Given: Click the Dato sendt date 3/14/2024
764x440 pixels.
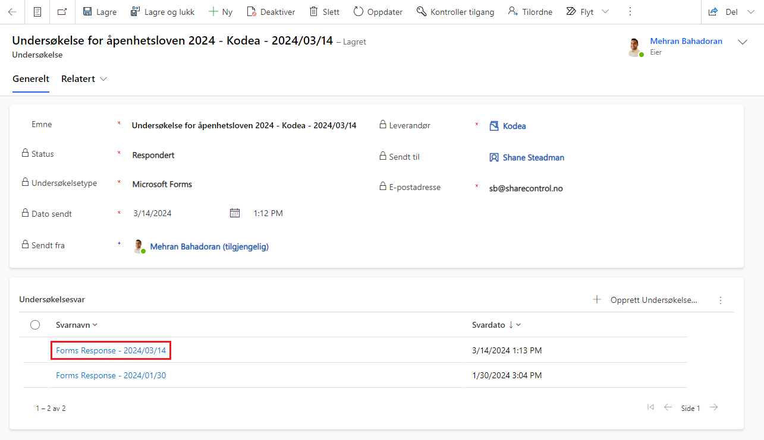Looking at the screenshot, I should pos(153,213).
